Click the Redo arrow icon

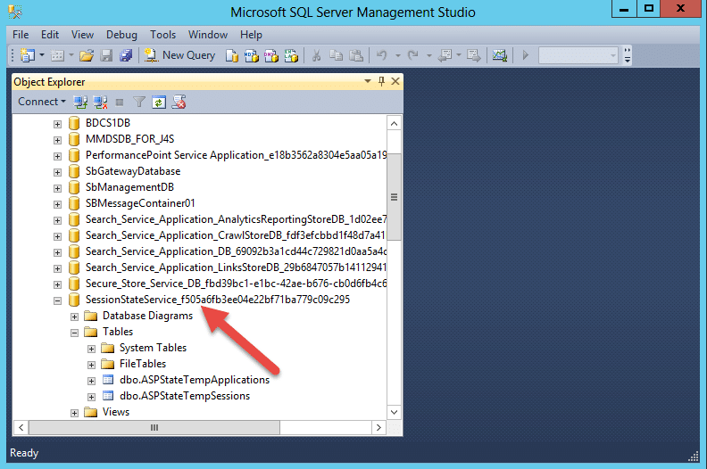coord(413,55)
